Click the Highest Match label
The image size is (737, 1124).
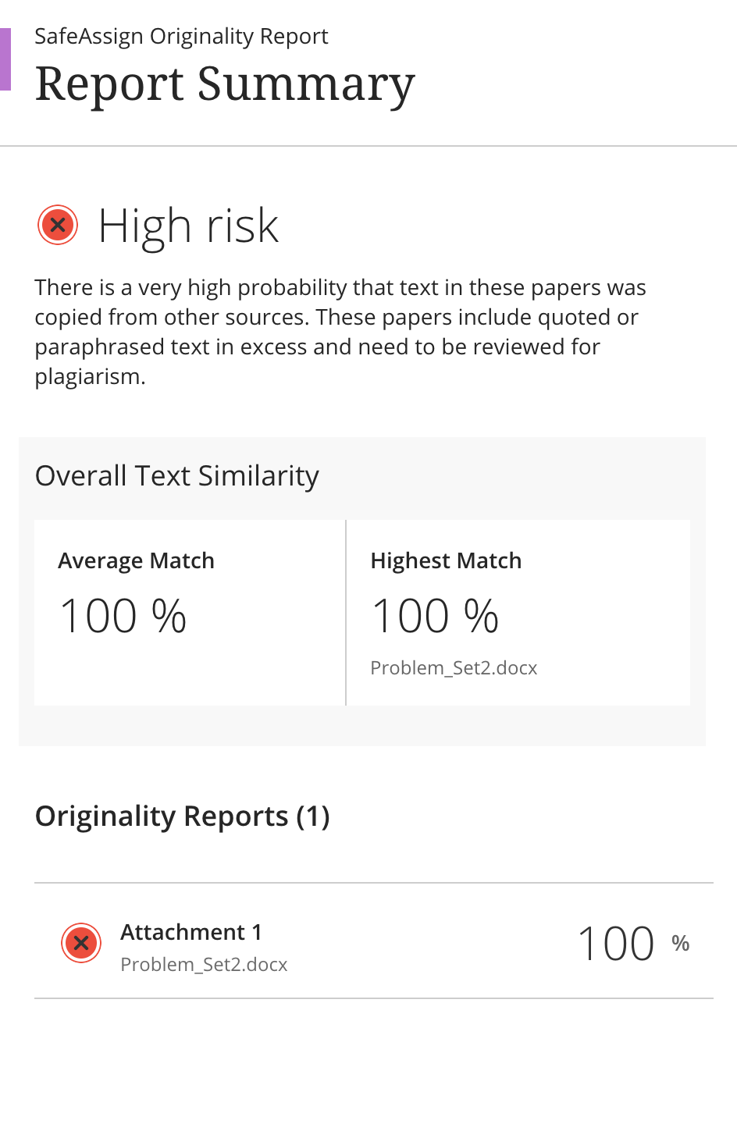pyautogui.click(x=446, y=561)
